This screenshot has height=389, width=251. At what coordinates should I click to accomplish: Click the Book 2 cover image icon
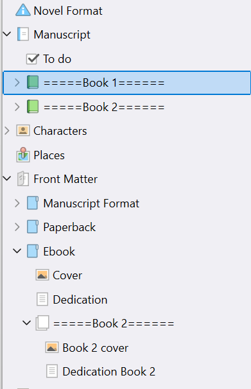click(52, 347)
